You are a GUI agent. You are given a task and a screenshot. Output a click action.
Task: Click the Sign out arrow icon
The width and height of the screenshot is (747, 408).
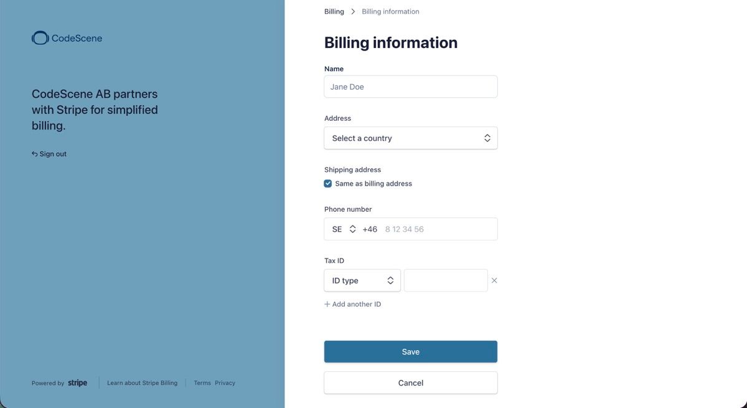pyautogui.click(x=35, y=154)
